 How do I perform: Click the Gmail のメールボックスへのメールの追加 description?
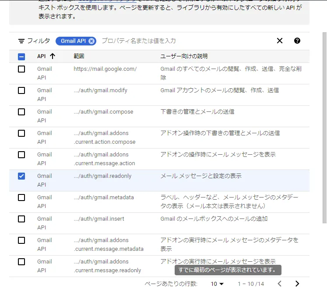(214, 219)
